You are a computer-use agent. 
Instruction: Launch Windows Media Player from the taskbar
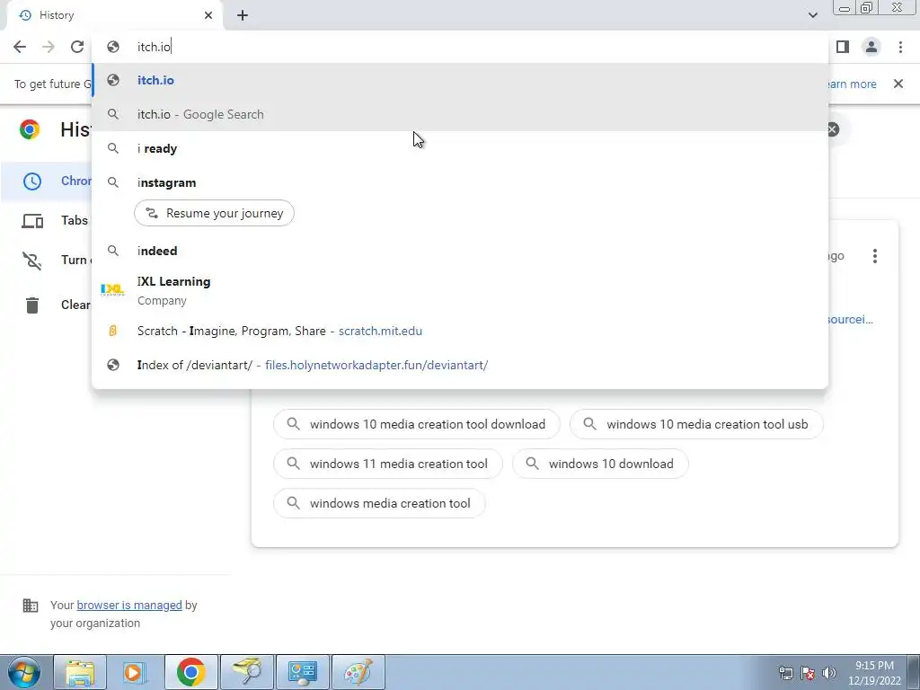pos(135,672)
